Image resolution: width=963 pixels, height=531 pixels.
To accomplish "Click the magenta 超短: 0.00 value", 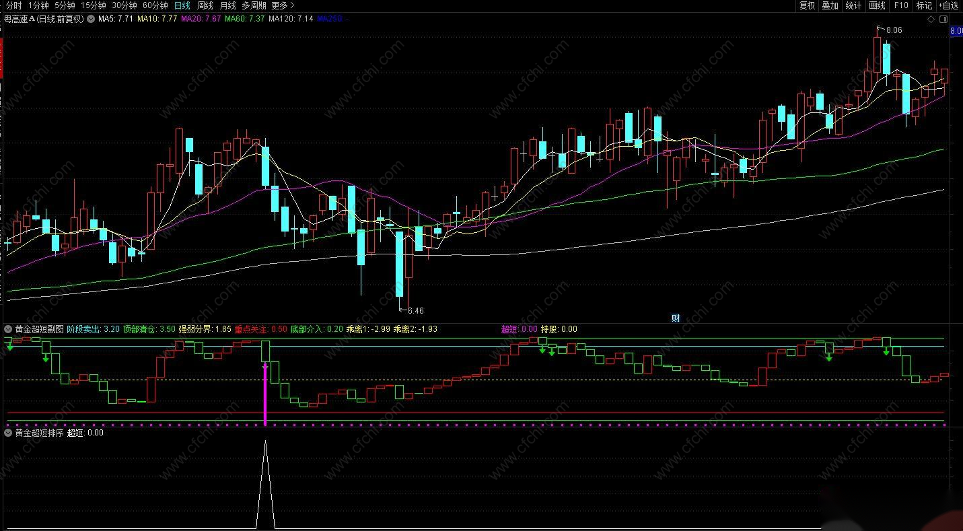I will click(520, 329).
